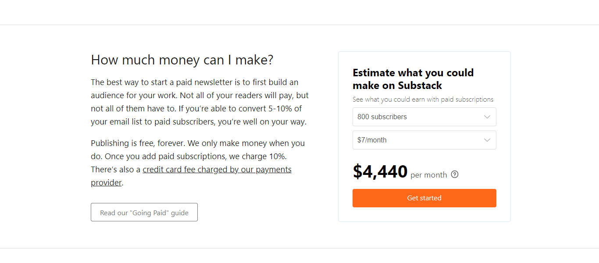Open the Read our "Going Paid" guide button
Viewport: 599px width, 263px height.
pos(144,212)
